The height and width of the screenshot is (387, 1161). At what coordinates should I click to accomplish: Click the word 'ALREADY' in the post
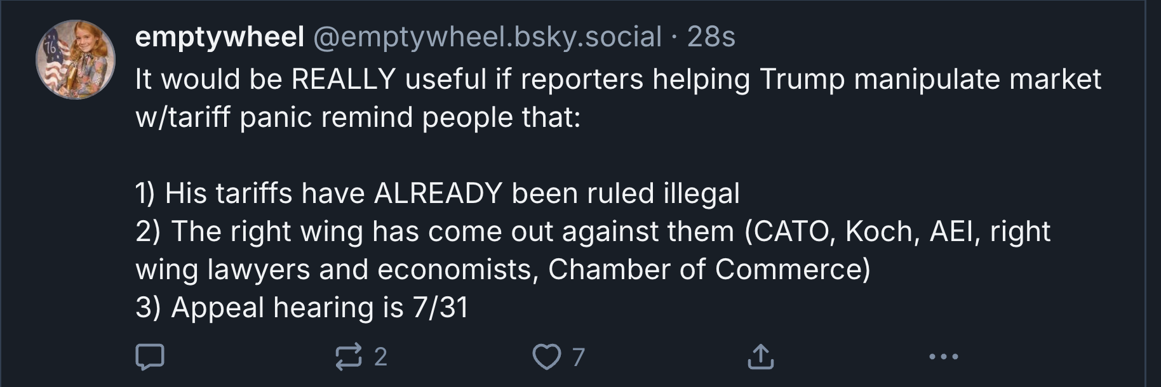click(438, 193)
